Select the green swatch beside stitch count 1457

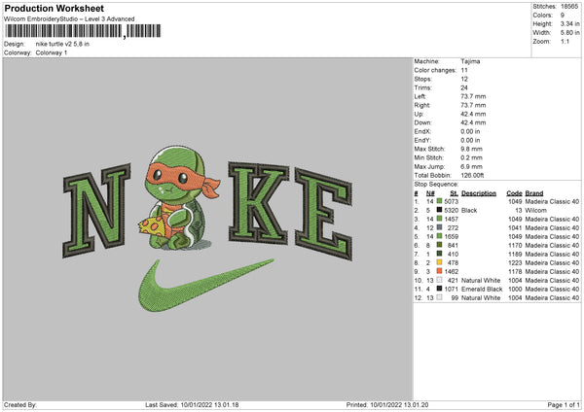click(x=440, y=219)
